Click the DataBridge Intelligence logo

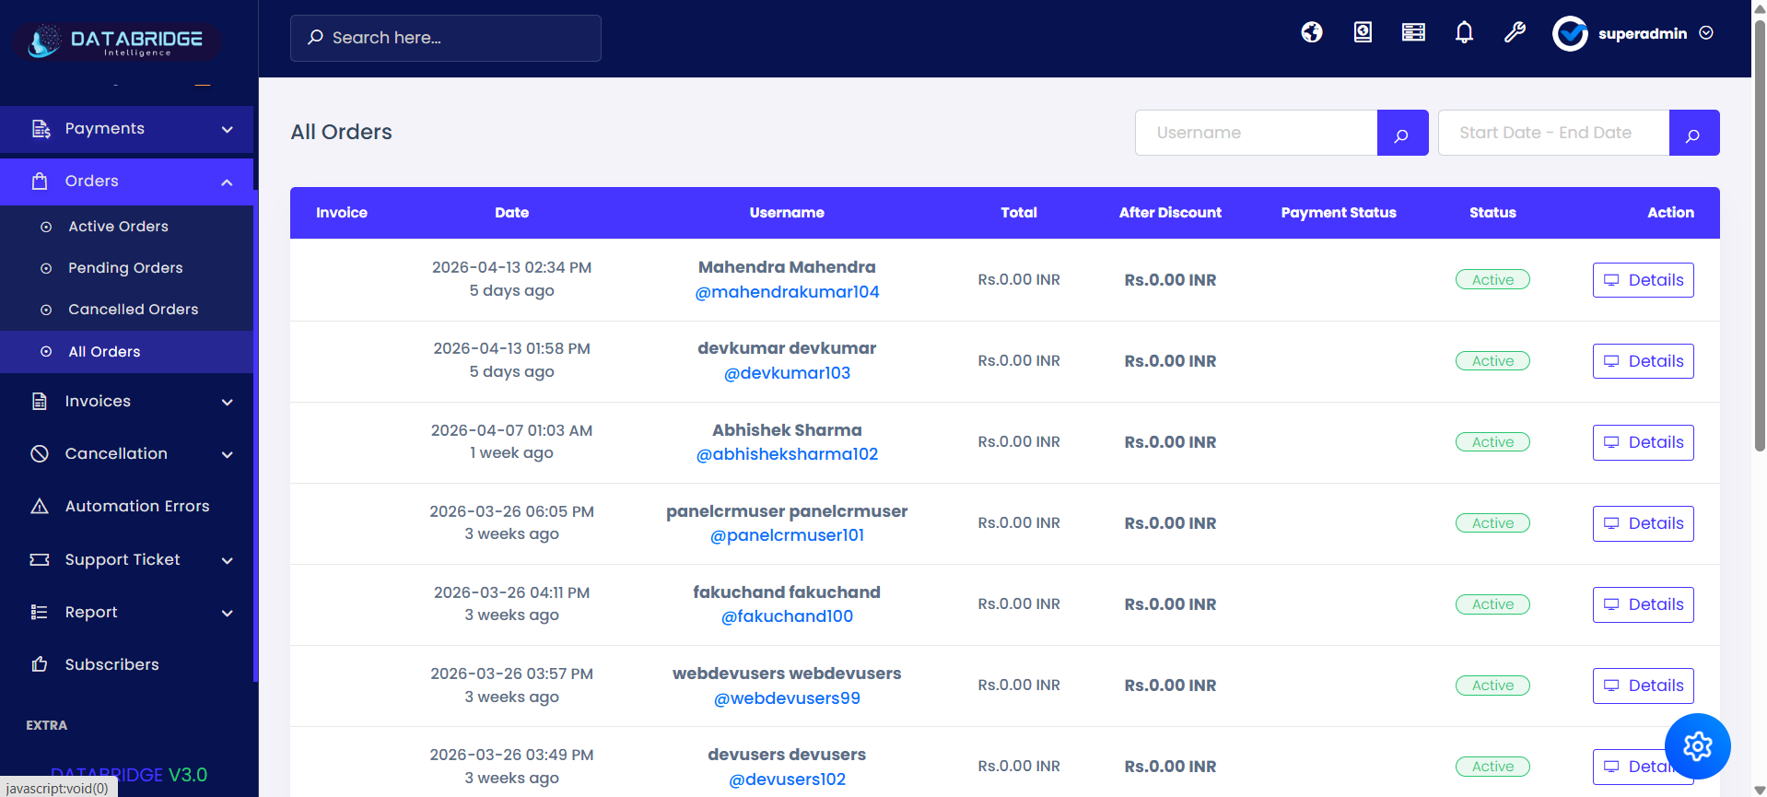pyautogui.click(x=116, y=41)
